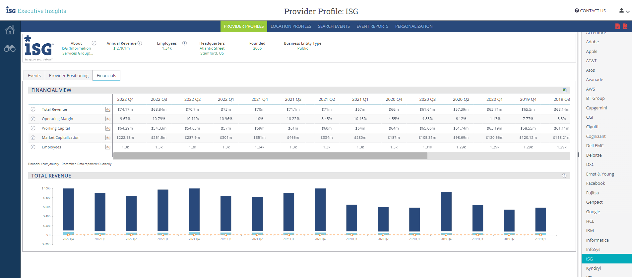This screenshot has height=278, width=632.
Task: Select Cognizant in the provider list
Action: coord(606,136)
